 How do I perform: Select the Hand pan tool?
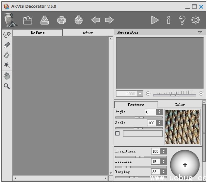coord(7,76)
